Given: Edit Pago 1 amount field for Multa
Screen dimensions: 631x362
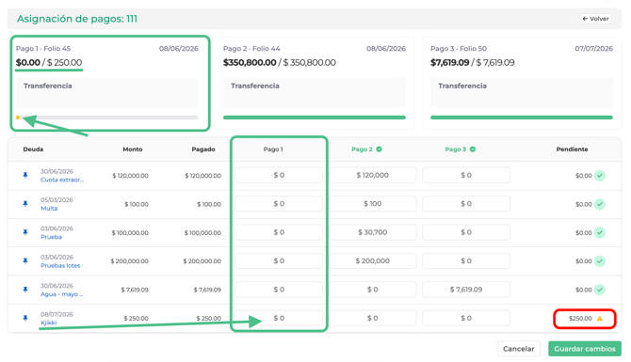Looking at the screenshot, I should pos(279,204).
